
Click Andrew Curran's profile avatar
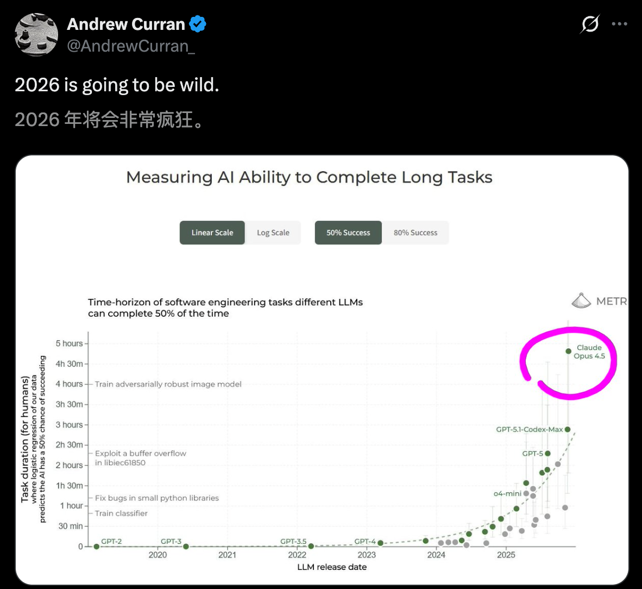(36, 35)
